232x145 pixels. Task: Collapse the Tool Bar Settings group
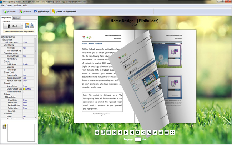click(x=2, y=37)
